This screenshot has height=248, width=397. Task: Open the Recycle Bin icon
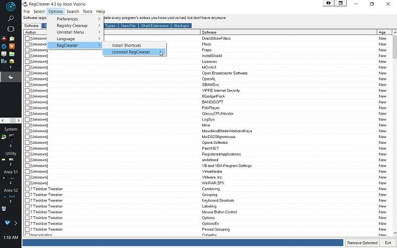pos(4,208)
